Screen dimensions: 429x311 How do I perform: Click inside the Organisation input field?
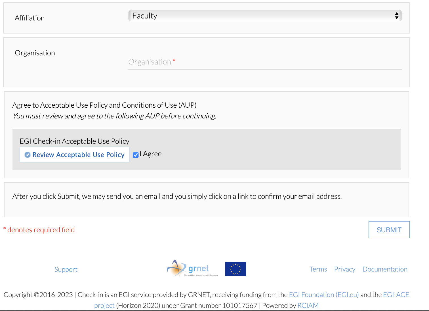coord(265,62)
